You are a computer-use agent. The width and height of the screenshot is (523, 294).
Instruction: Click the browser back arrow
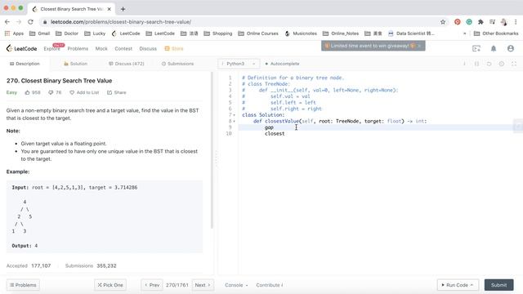click(x=7, y=22)
